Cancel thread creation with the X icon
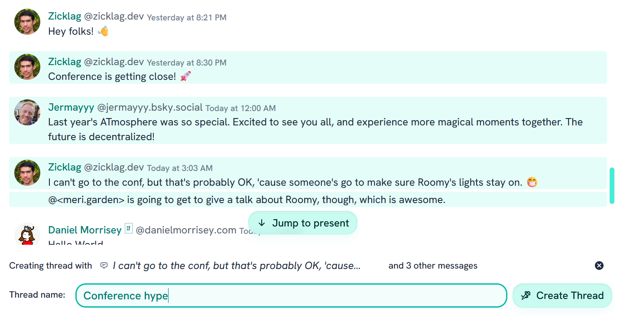Screen dimensions: 617x315 coord(599,266)
